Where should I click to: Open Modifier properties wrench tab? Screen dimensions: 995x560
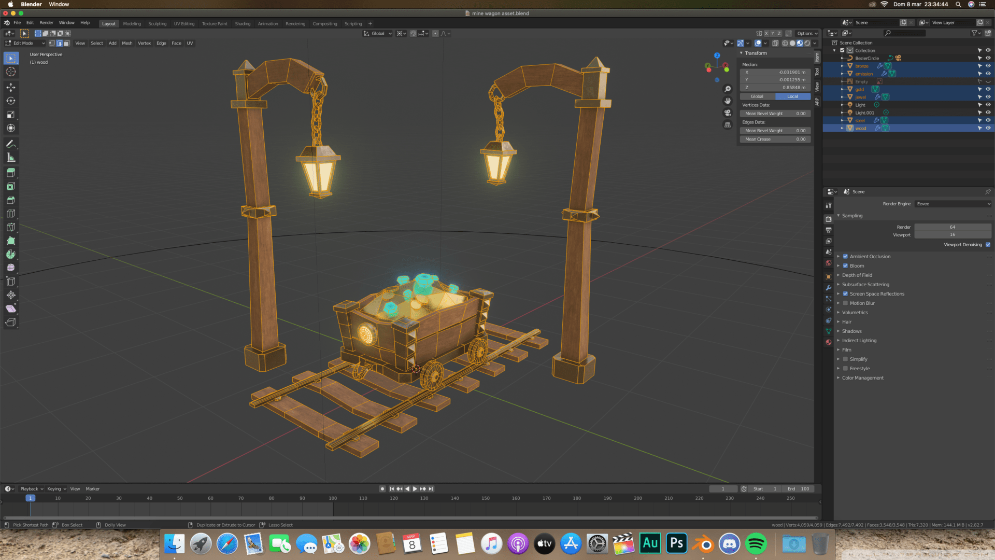tap(829, 288)
